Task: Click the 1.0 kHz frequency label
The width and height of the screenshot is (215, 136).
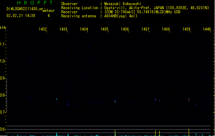Action: 3,61
